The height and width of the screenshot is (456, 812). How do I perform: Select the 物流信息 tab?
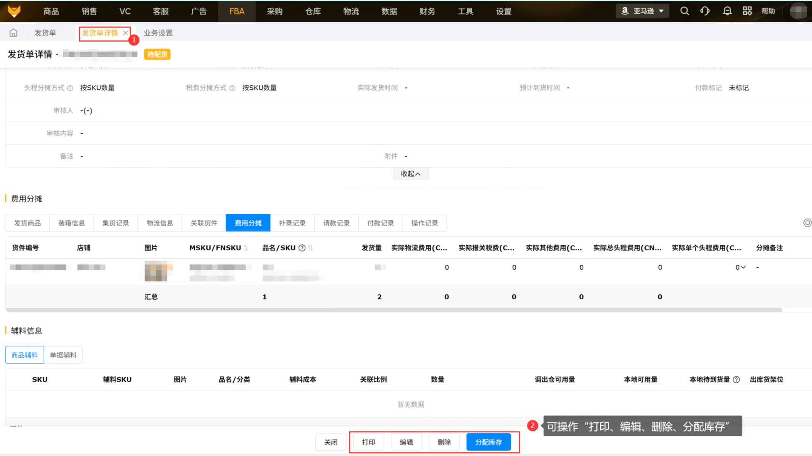(160, 223)
